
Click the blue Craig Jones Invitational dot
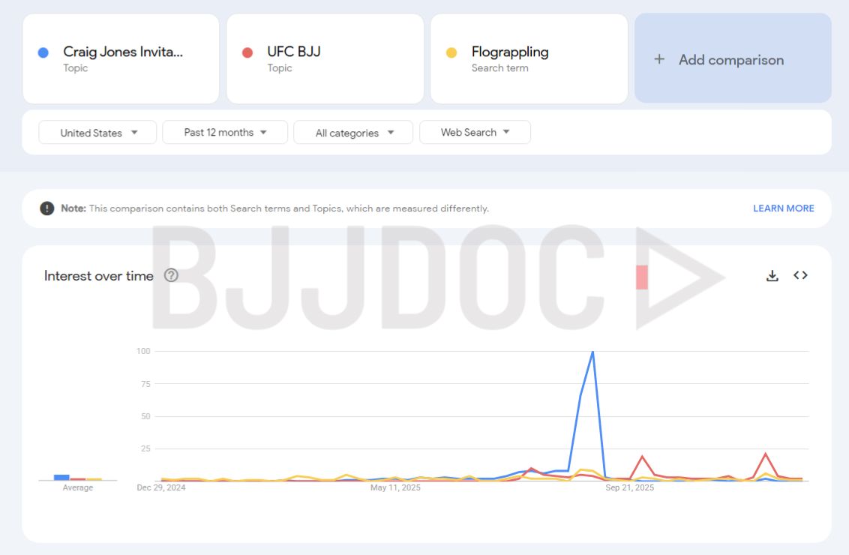coord(43,52)
